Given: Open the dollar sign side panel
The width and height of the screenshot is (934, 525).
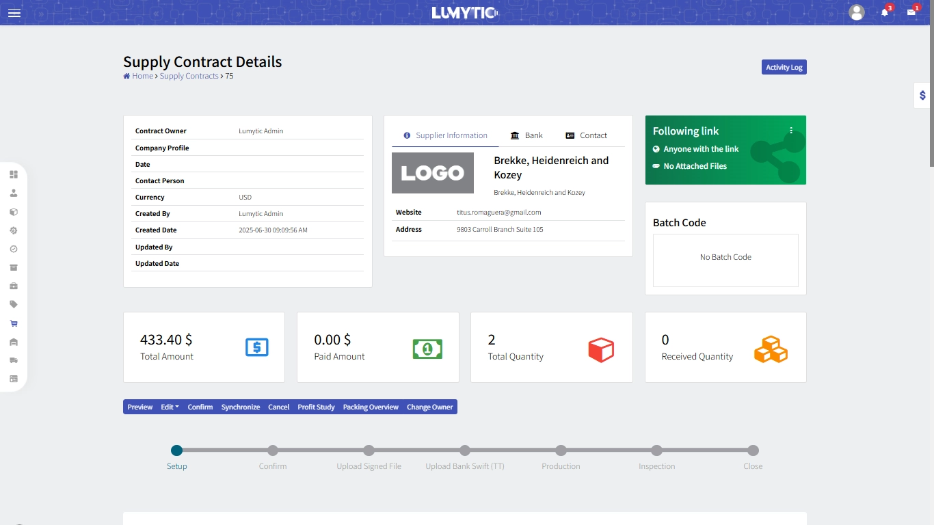Looking at the screenshot, I should pos(922,96).
